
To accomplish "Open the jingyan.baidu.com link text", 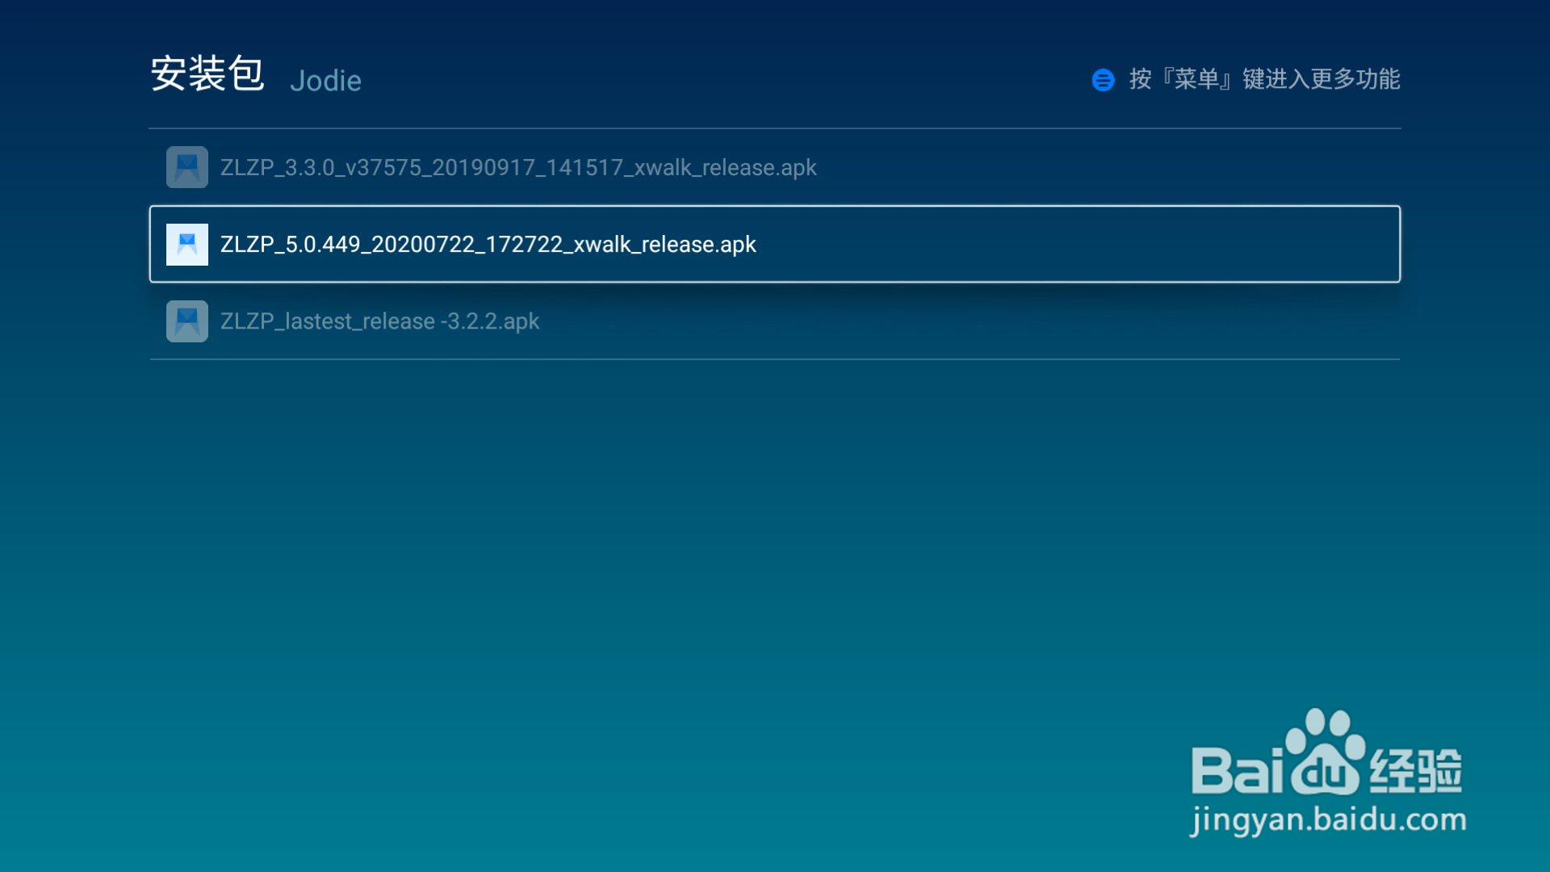I will coord(1328,820).
